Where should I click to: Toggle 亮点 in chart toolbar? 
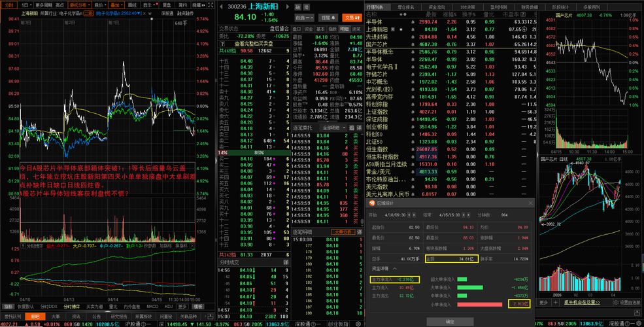(x=60, y=5)
